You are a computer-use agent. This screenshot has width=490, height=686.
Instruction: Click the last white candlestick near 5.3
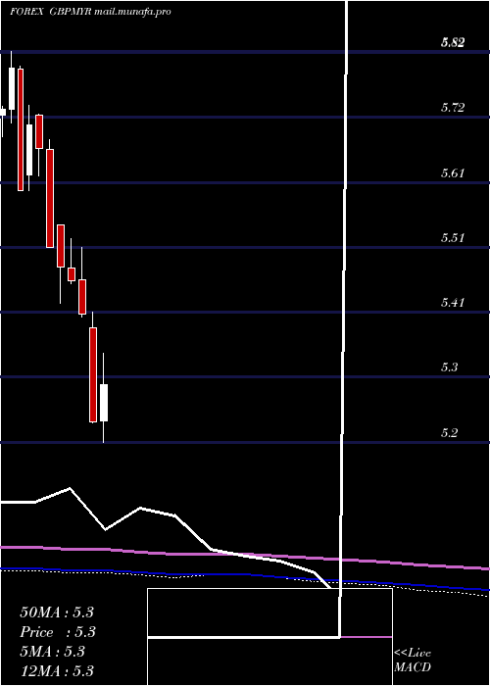click(104, 403)
